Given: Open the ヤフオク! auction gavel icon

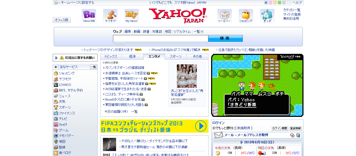Looking at the screenshot, I should click(110, 16).
